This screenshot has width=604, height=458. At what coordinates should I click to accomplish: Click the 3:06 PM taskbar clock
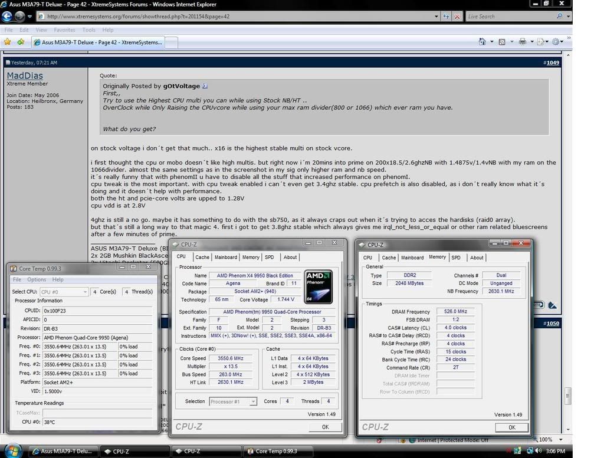coord(556,451)
